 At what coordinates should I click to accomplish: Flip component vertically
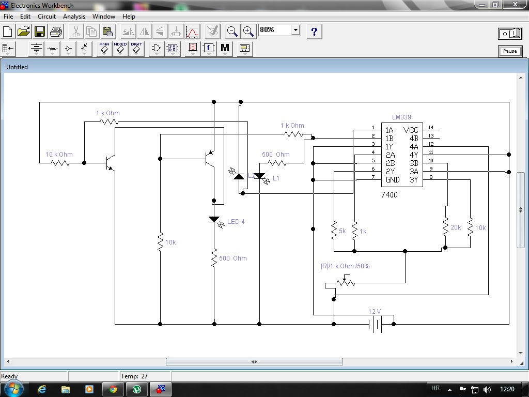[160, 32]
